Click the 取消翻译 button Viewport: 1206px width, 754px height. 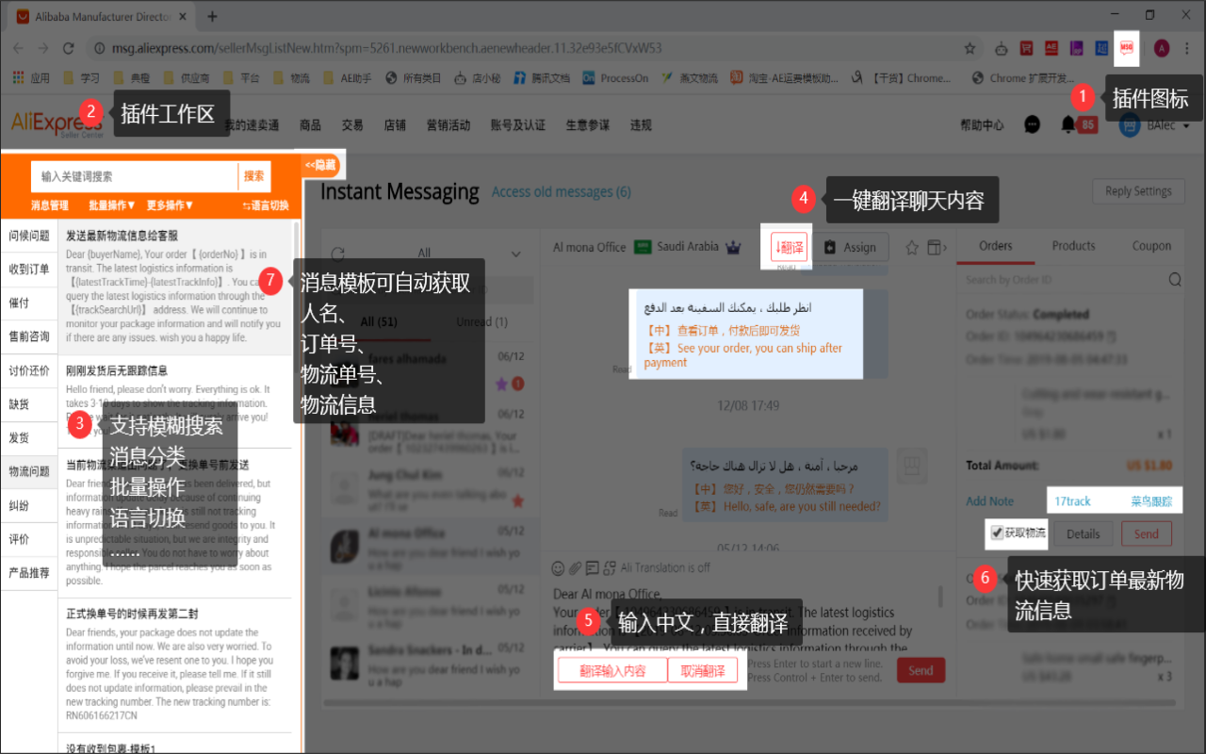coord(703,671)
